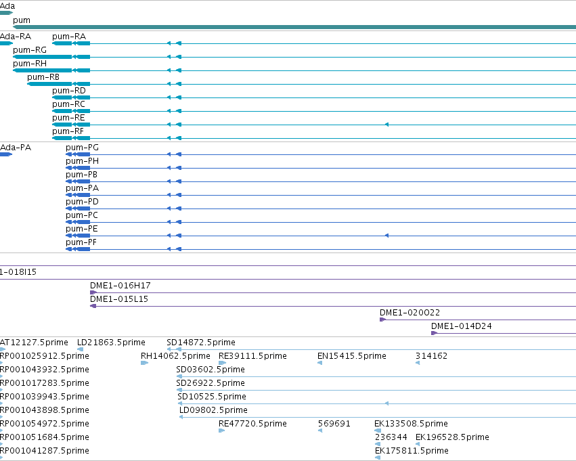Image resolution: width=576 pixels, height=461 pixels.
Task: Click the pum-RF transcript label
Action: click(x=68, y=131)
